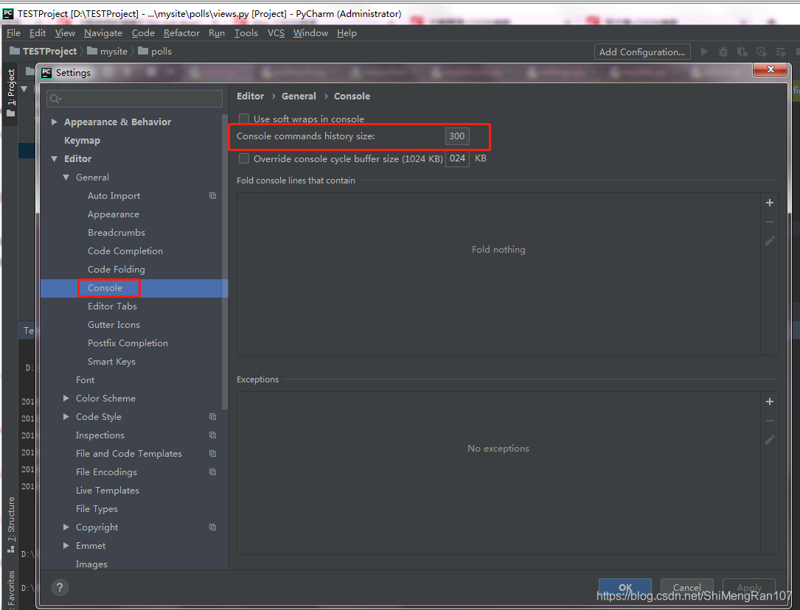The image size is (800, 610).
Task: Click General in settings breadcrumb
Action: pos(299,97)
